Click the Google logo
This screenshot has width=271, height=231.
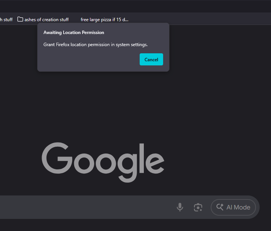click(x=103, y=162)
